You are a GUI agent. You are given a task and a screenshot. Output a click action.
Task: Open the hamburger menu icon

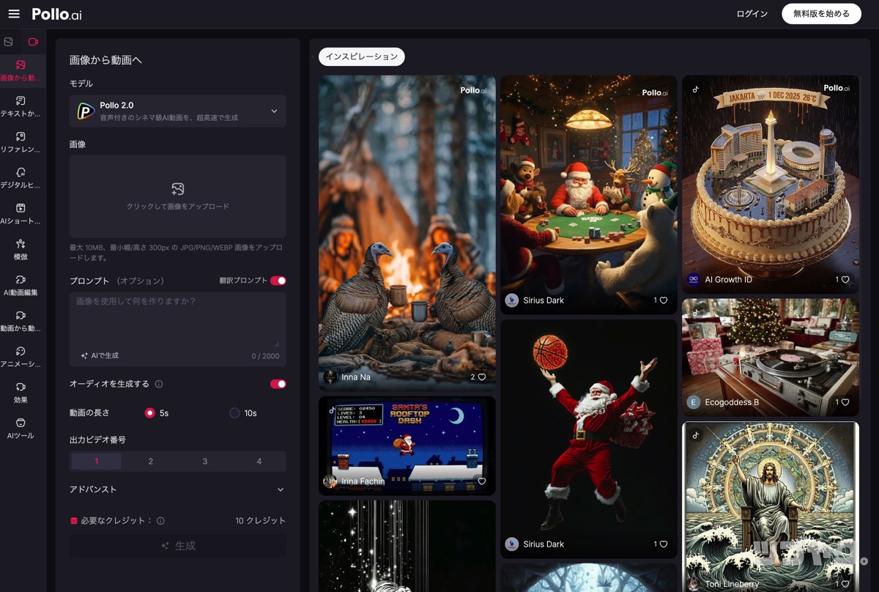[14, 14]
